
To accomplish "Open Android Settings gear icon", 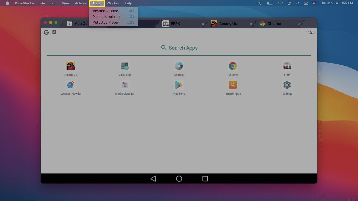I will 287,85.
